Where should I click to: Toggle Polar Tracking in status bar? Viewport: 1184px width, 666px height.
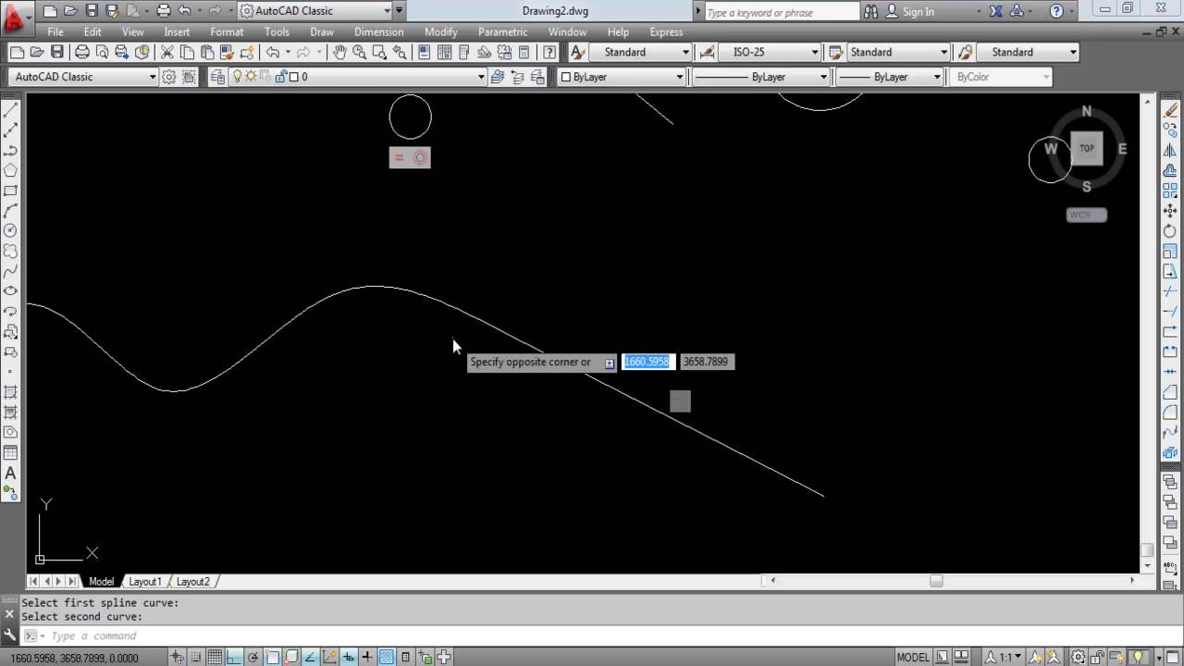click(253, 658)
